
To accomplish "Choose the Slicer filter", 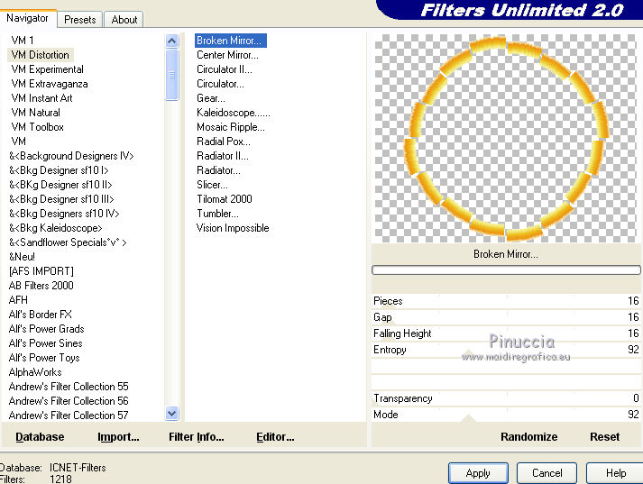I will pos(212,185).
